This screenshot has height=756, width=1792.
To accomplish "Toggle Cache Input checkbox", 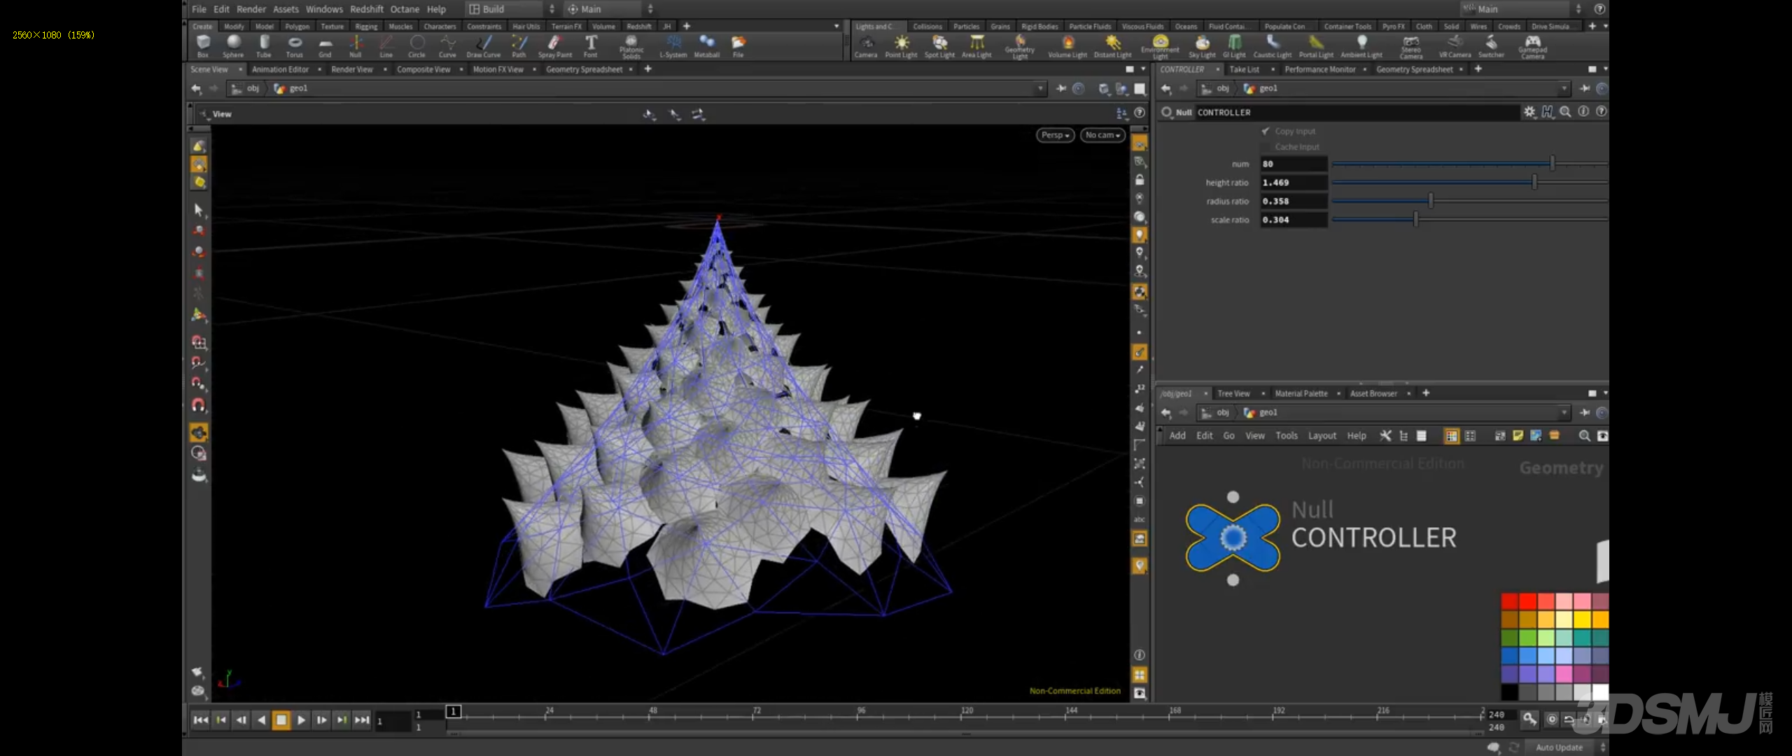I will 1266,147.
